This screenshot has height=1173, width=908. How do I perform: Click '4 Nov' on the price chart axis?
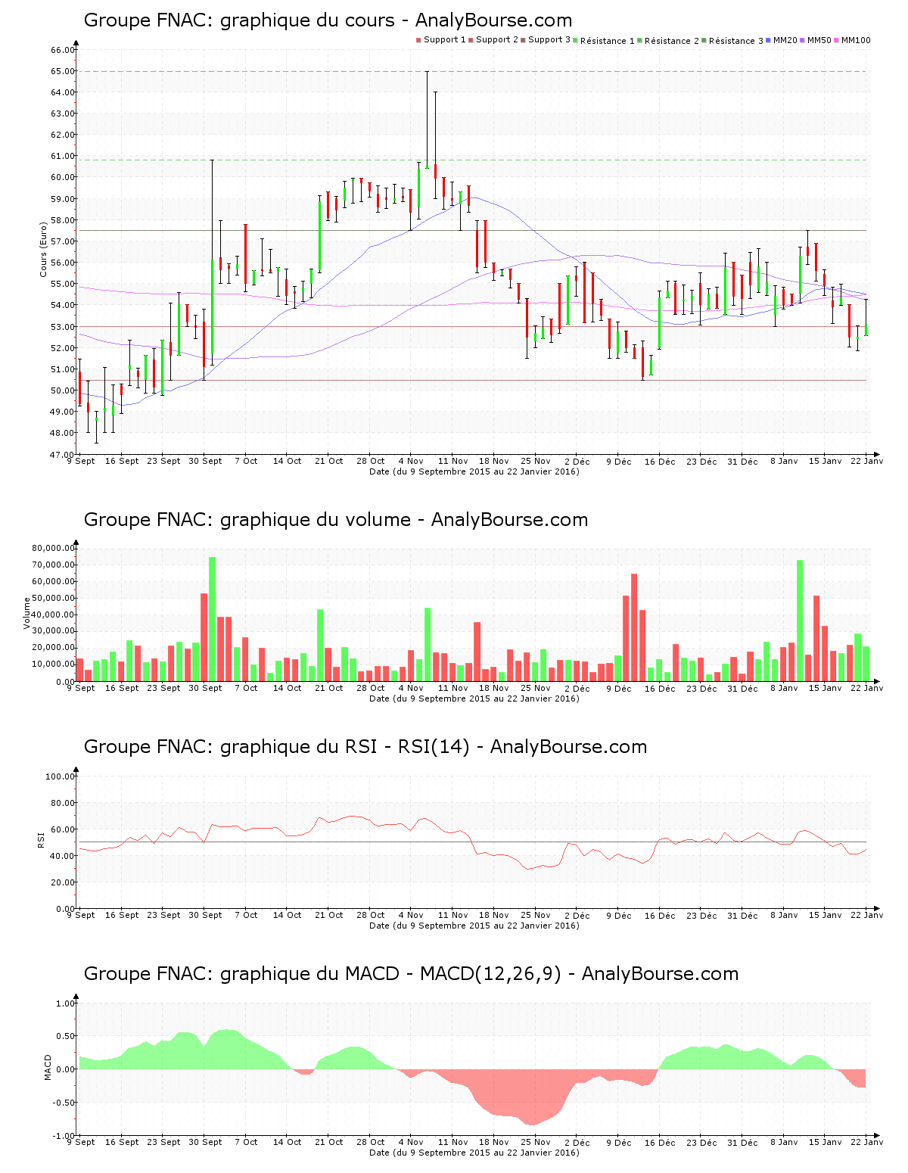[411, 461]
